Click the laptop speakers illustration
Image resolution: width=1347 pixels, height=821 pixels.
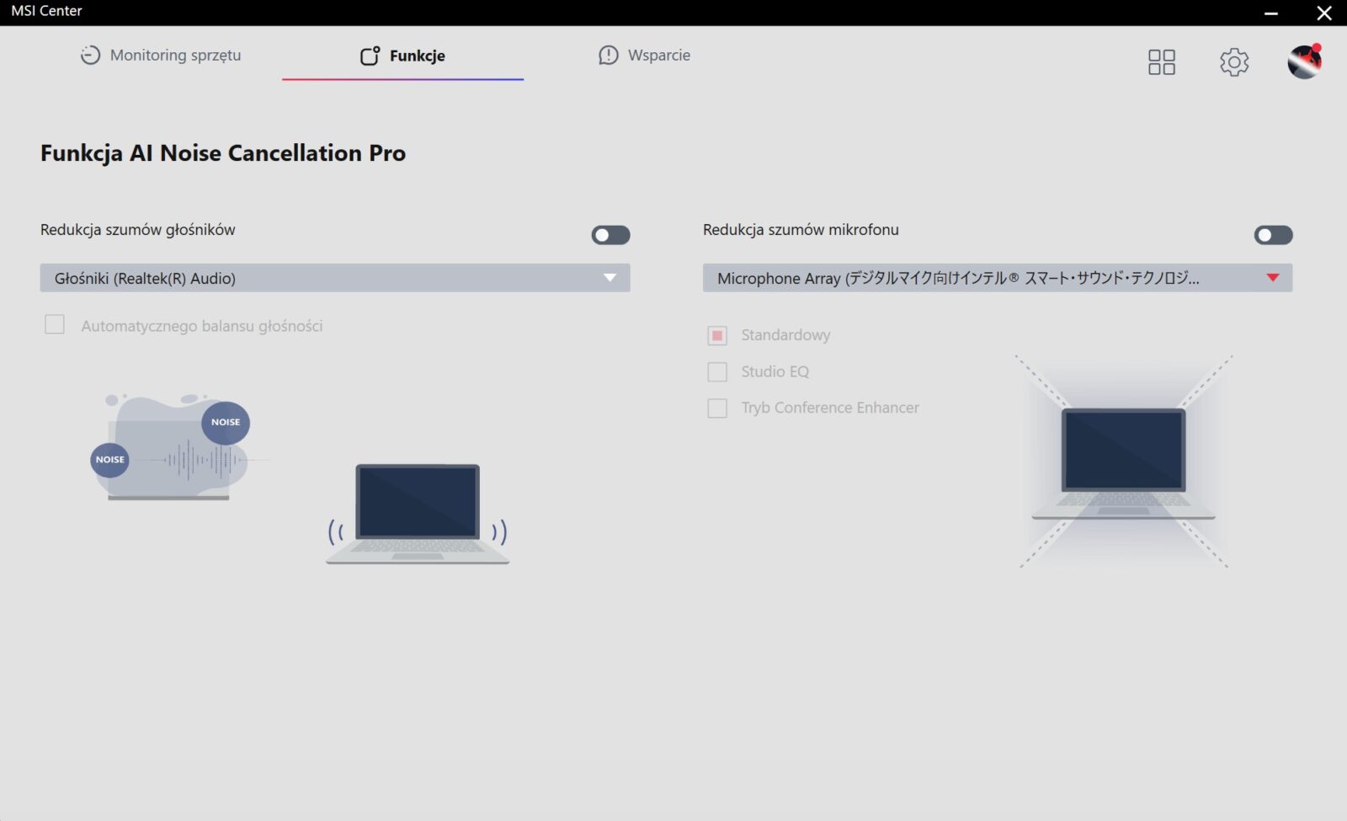coord(418,514)
